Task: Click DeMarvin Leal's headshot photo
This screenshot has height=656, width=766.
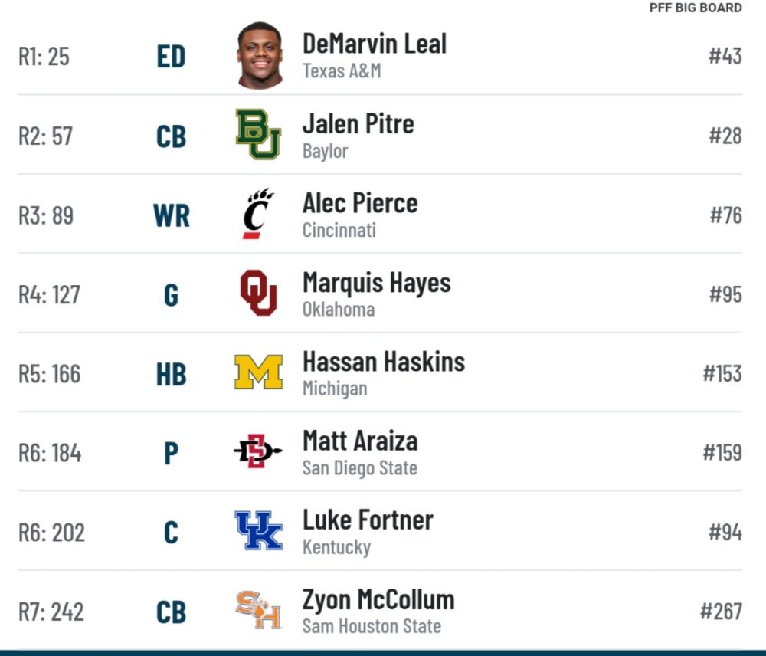Action: 260,56
